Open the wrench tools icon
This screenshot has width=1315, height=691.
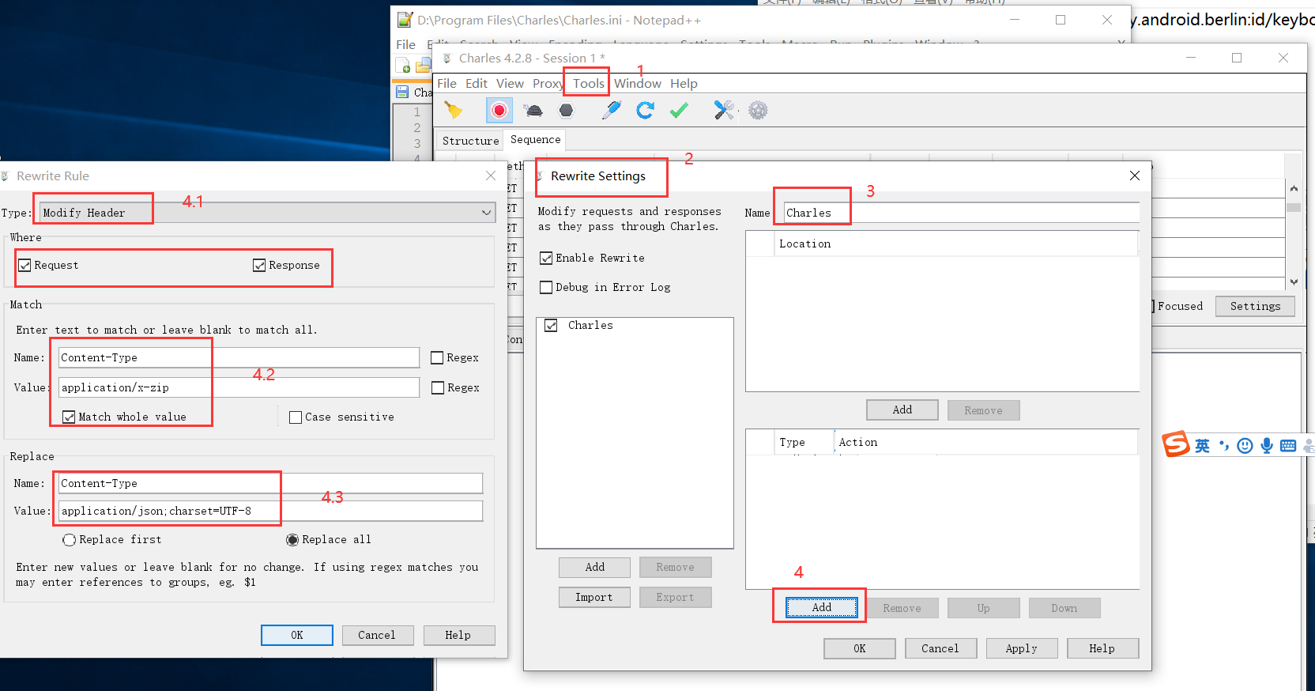coord(724,110)
